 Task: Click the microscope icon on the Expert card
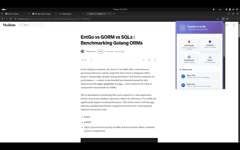tap(210, 57)
